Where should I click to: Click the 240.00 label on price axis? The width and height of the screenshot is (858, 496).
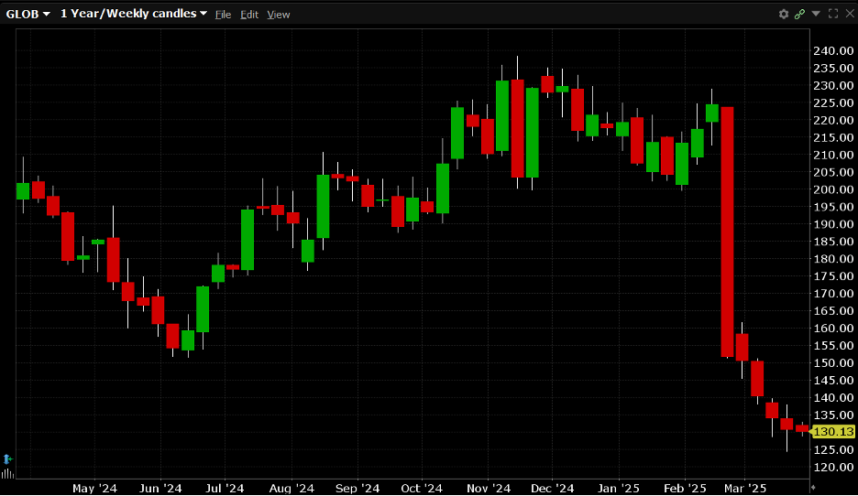tap(834, 51)
